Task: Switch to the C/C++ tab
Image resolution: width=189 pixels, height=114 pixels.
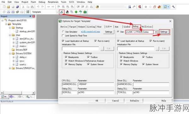Action: point(109,27)
